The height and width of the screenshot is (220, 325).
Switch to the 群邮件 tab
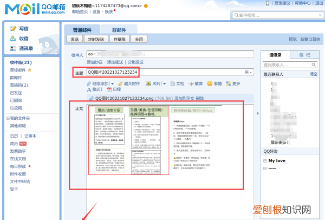pos(119,30)
